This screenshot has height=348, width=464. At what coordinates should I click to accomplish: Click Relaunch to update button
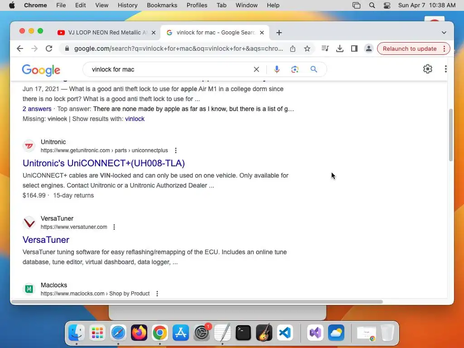tap(410, 48)
